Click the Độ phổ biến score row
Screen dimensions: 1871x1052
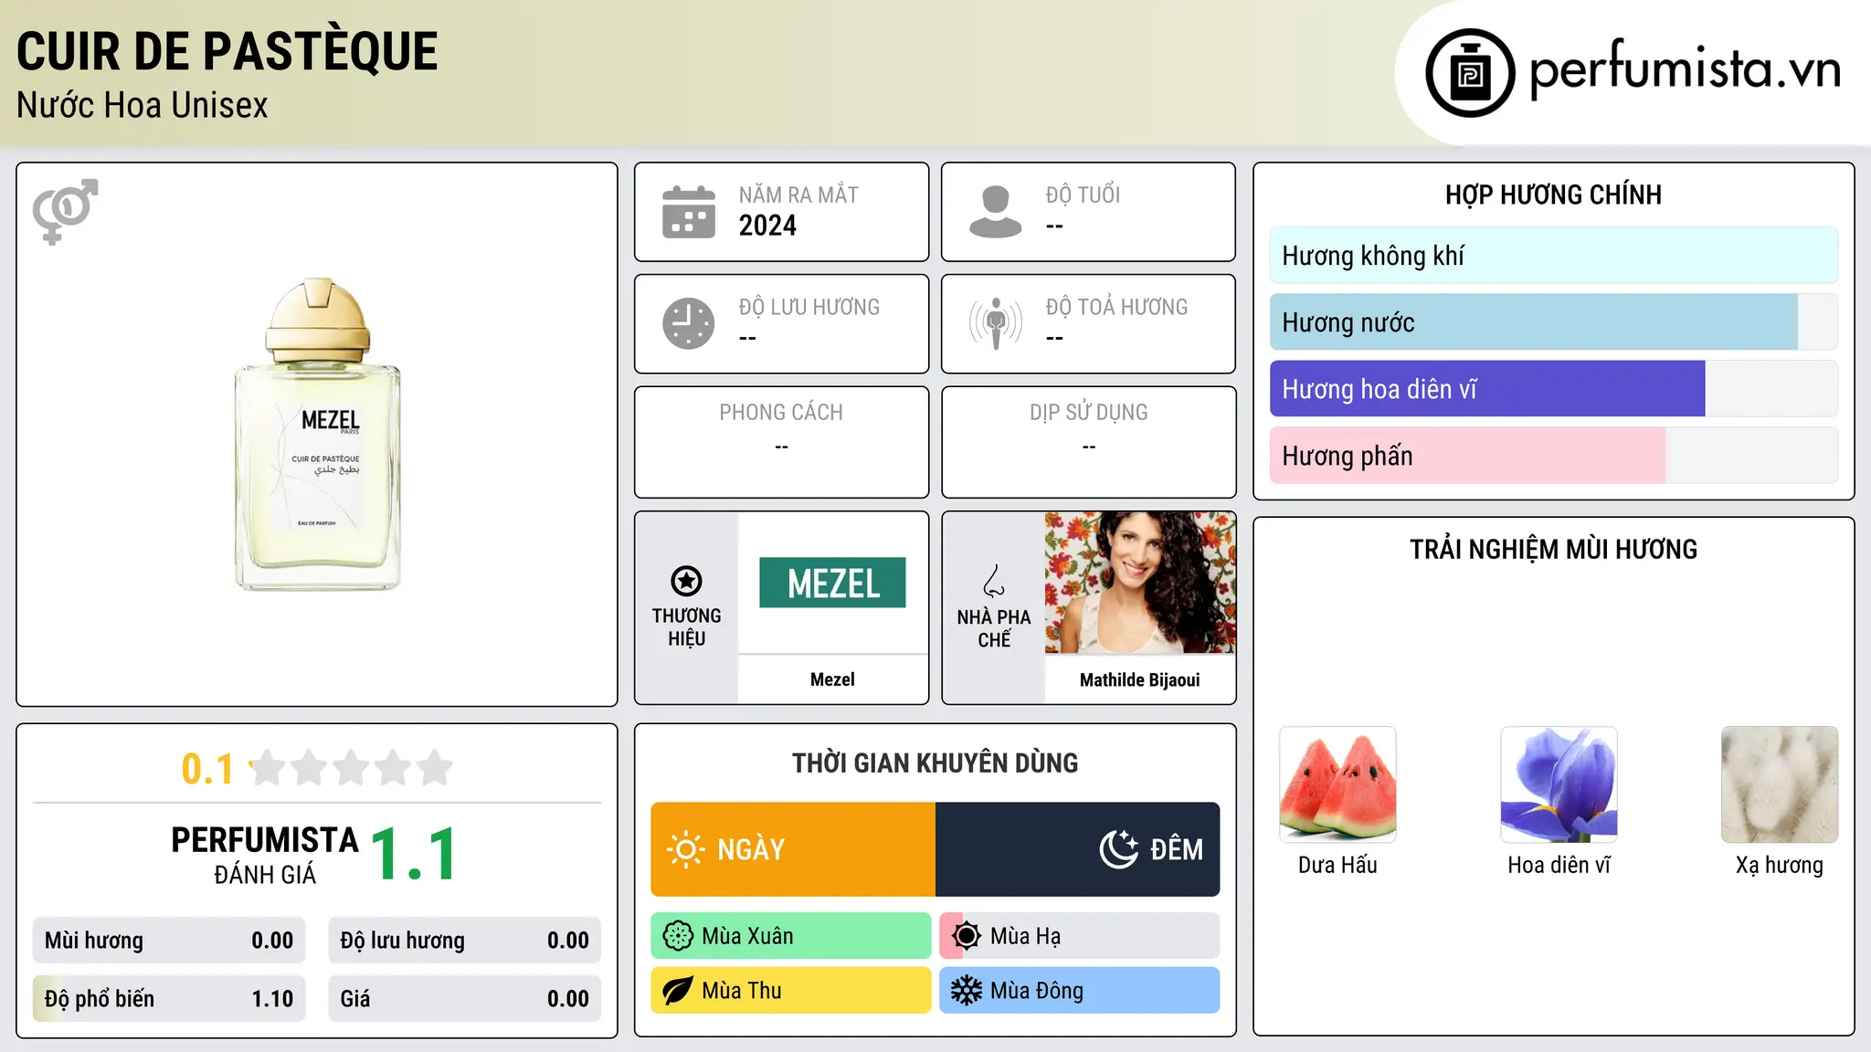pyautogui.click(x=169, y=999)
